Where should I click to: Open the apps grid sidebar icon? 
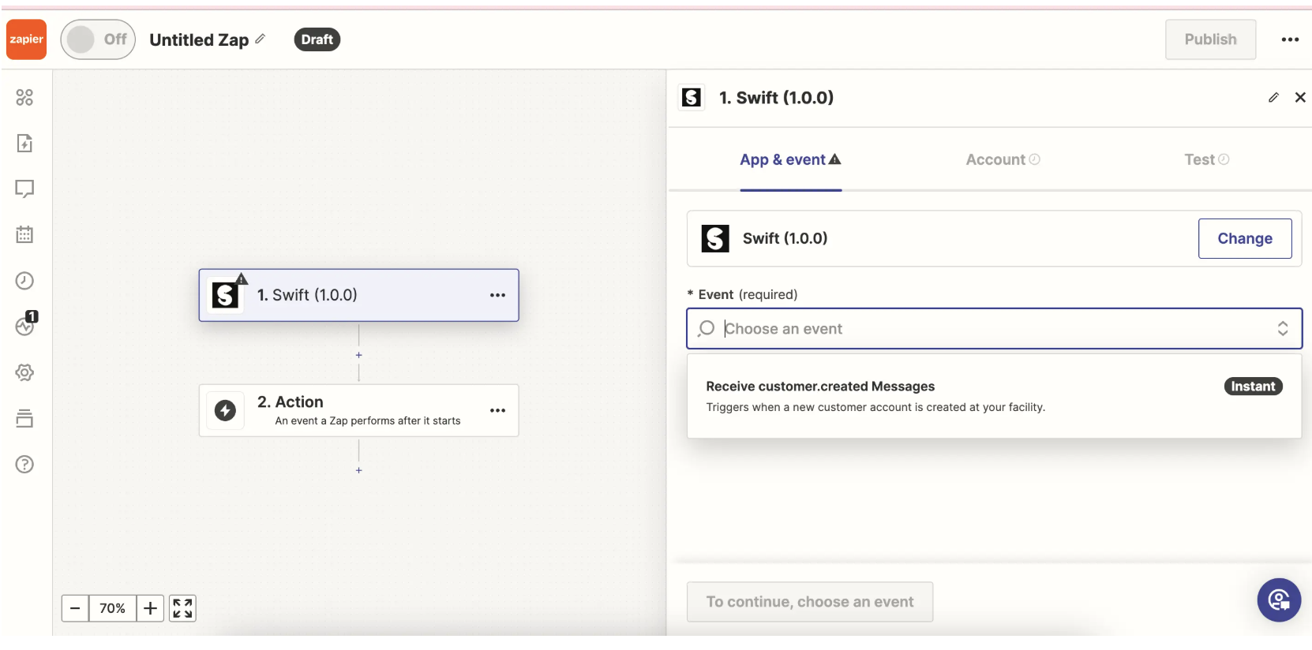(24, 98)
